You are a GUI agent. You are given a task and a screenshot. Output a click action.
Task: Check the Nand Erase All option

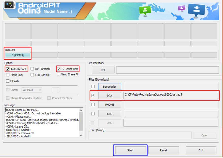(58, 74)
